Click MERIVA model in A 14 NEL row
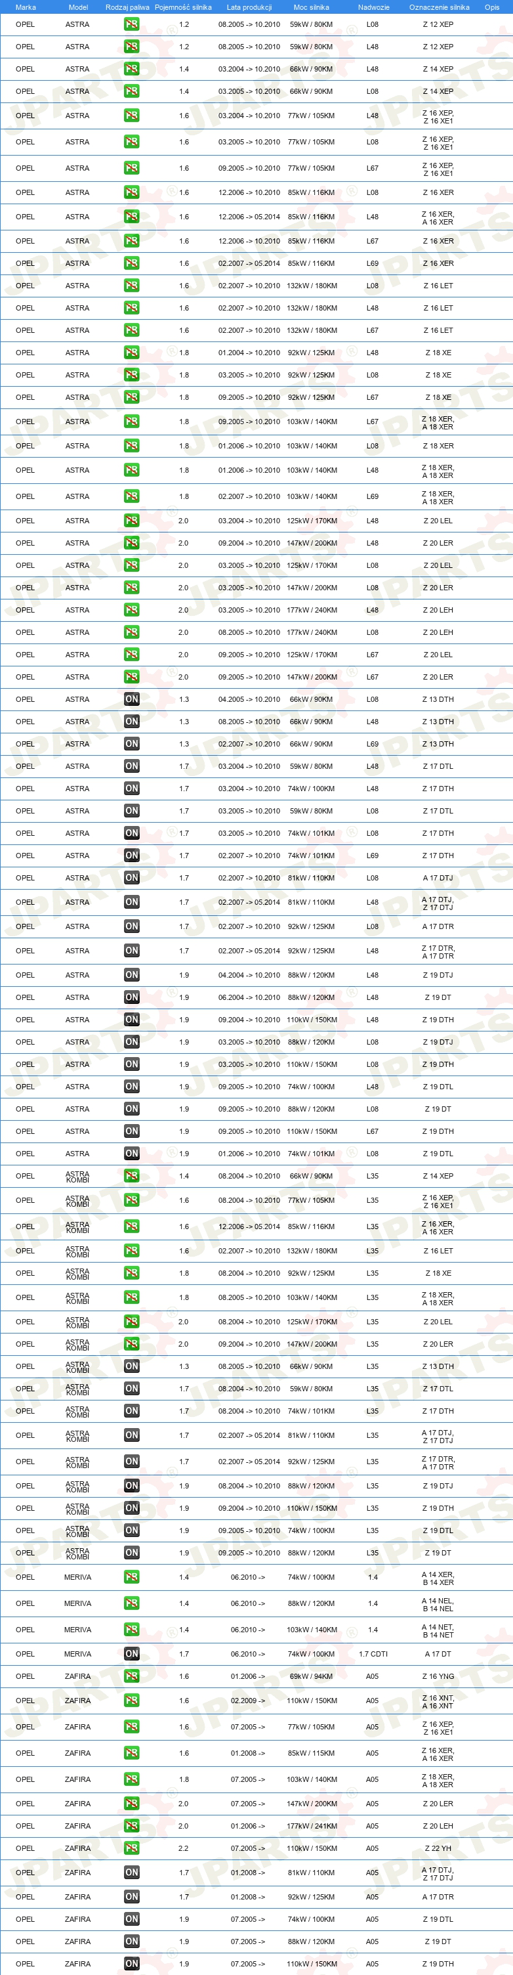Image resolution: width=513 pixels, height=1975 pixels. [x=77, y=1603]
